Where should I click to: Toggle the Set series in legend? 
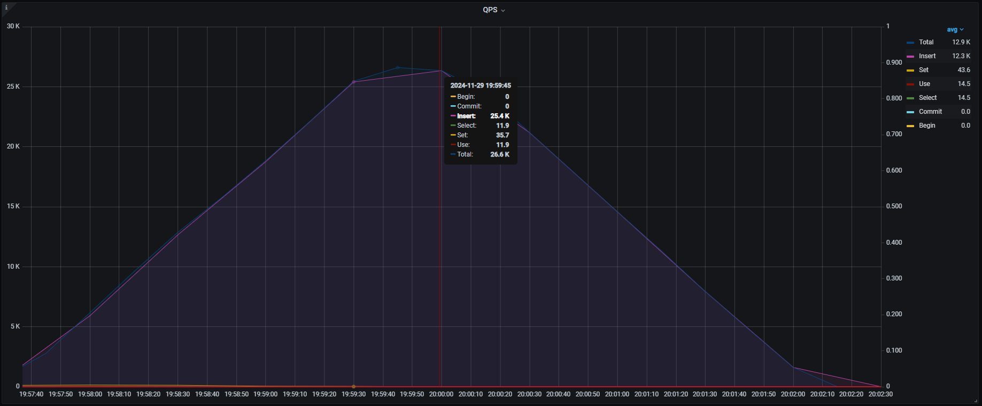point(923,70)
